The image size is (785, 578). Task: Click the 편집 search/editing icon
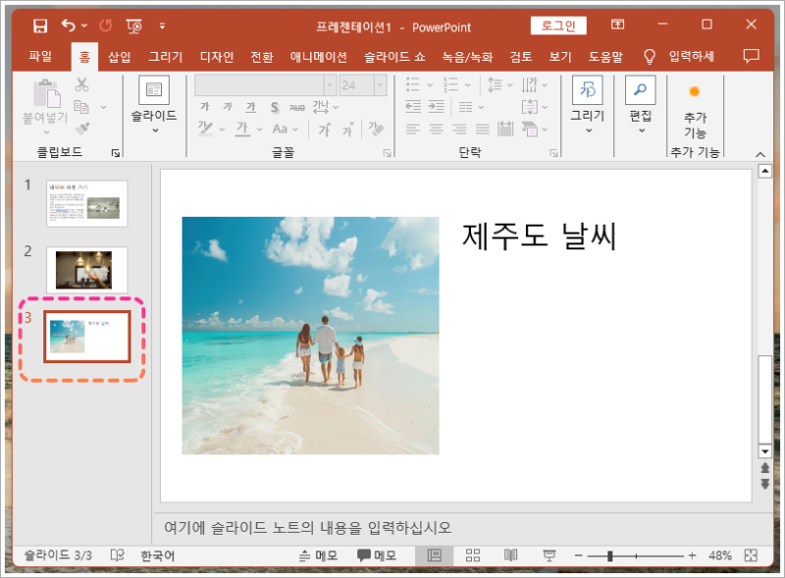[x=640, y=91]
